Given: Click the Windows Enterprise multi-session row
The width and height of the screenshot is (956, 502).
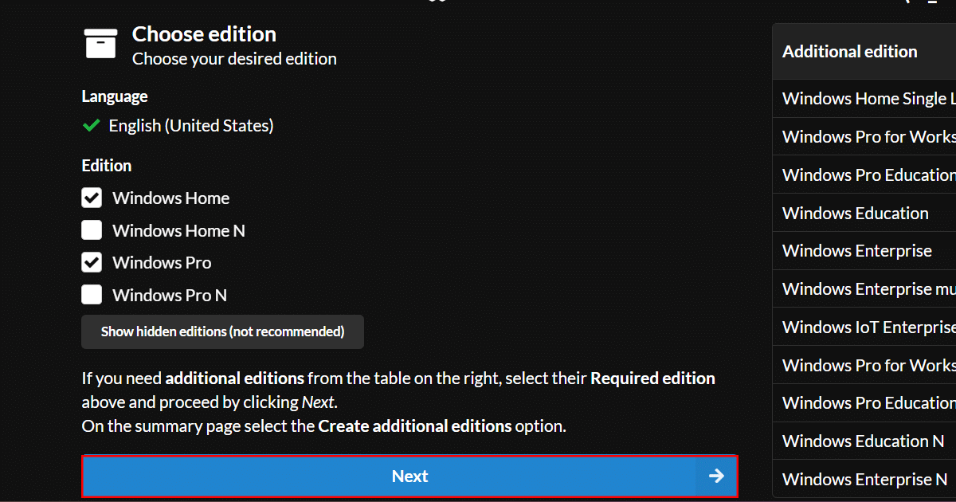Looking at the screenshot, I should (x=868, y=289).
